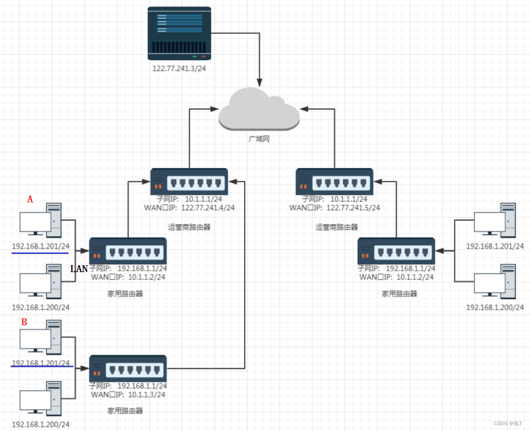Click the blue-underlined 192.168.1.201/24 under computer B

coord(40,363)
